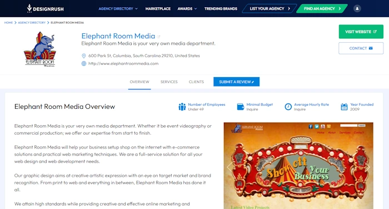Click Facebook icon in website preview
This screenshot has width=389, height=209.
click(311, 126)
